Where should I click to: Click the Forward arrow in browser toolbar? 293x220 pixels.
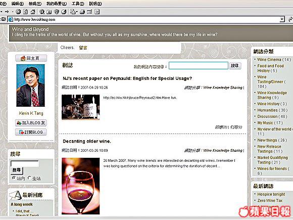coord(7,12)
